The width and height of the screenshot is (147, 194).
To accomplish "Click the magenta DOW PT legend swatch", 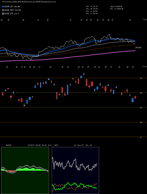I will pos(3,14).
